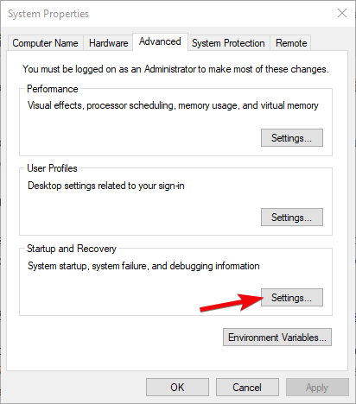The height and width of the screenshot is (404, 356).
Task: Click the grayed-out Apply button
Action: pos(317,388)
